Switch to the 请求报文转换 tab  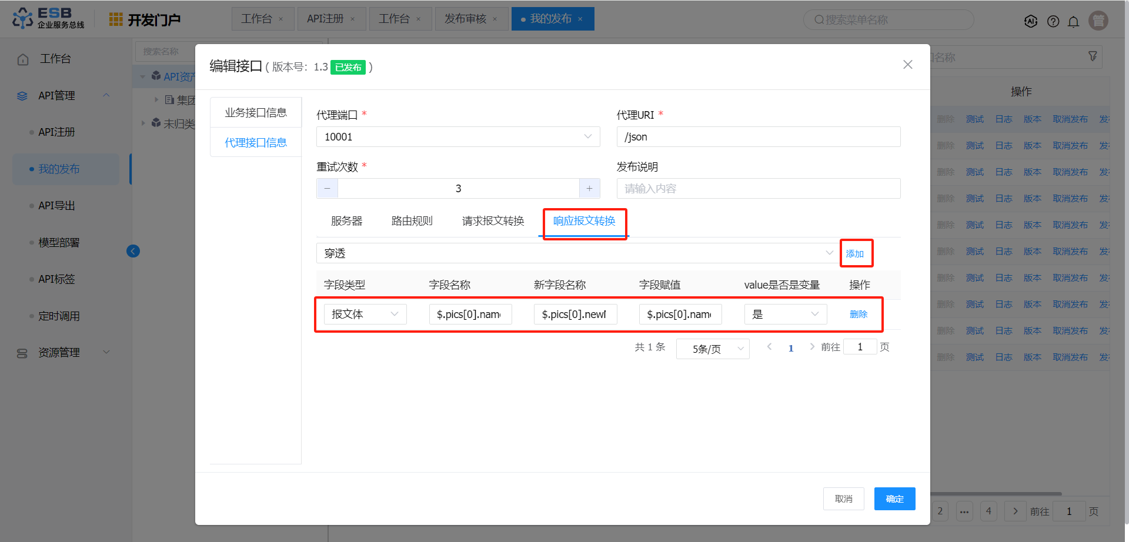tap(493, 221)
